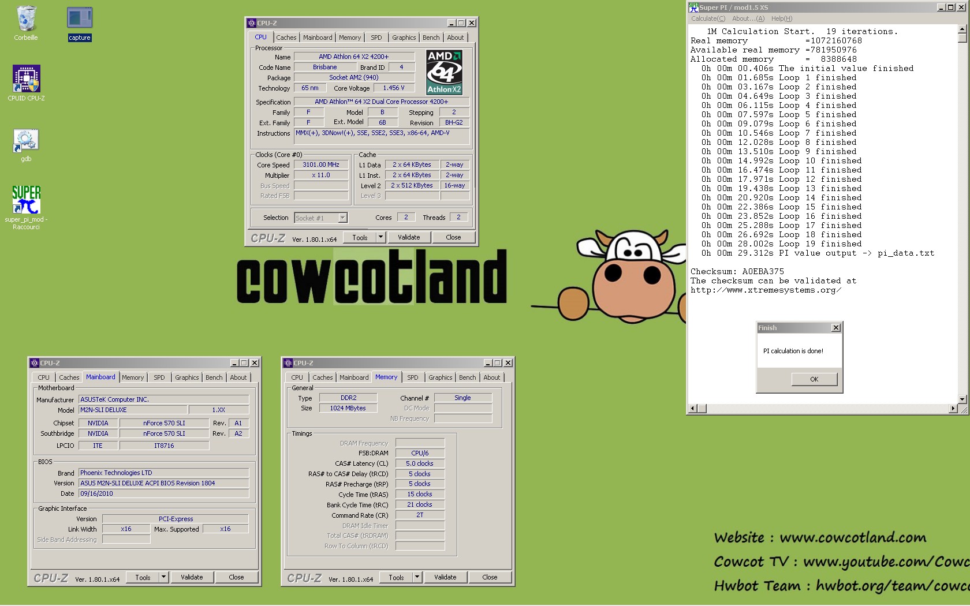Click the Memory CPU-Z window title icon
Image resolution: width=970 pixels, height=606 pixels.
click(x=288, y=363)
